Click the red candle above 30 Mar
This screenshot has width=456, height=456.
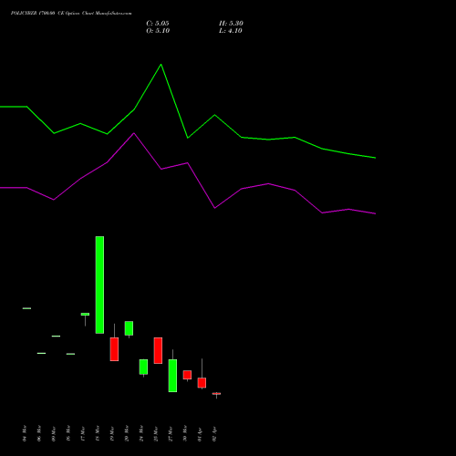(187, 375)
